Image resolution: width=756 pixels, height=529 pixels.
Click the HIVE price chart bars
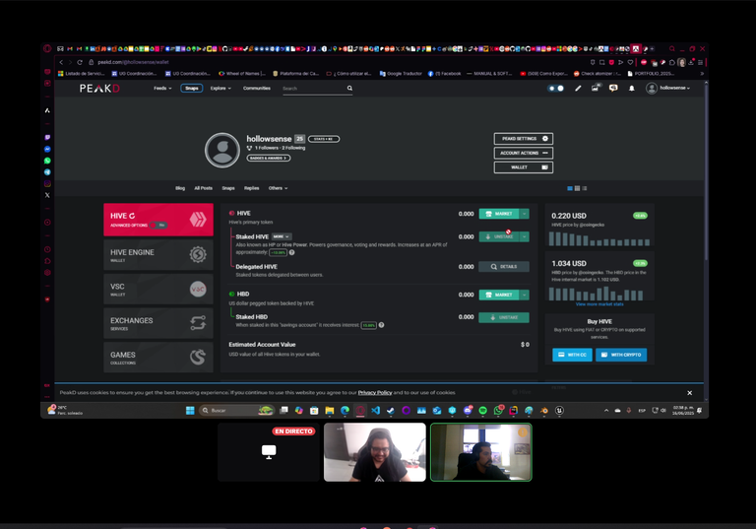[x=599, y=239]
